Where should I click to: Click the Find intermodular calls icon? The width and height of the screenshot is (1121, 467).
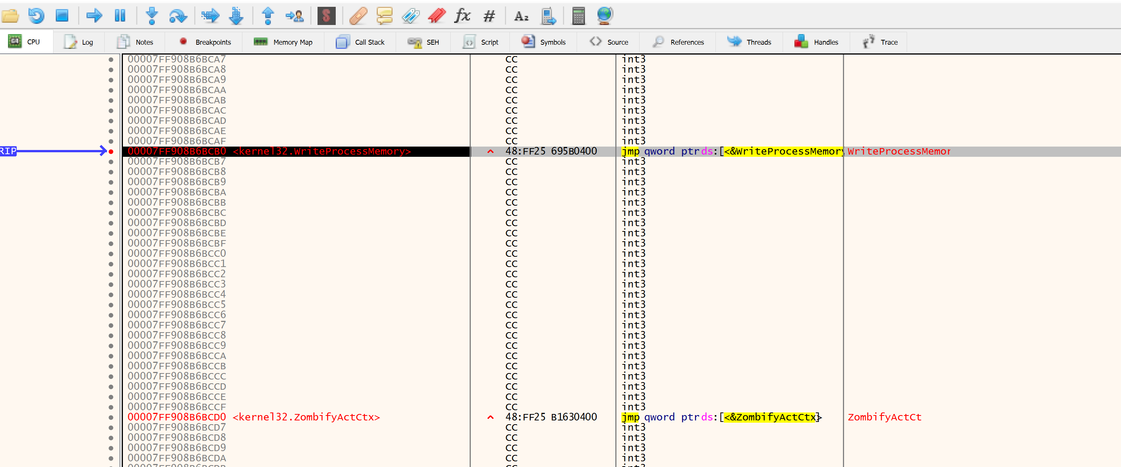(548, 16)
